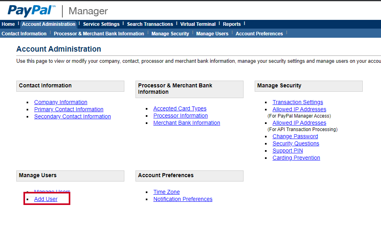This screenshot has height=228, width=381.
Task: Open the Secondary Contact Information link
Action: click(x=72, y=116)
